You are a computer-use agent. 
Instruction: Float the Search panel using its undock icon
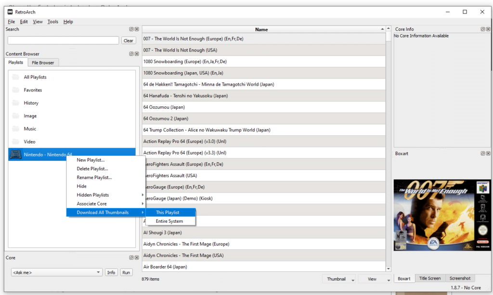[131, 29]
